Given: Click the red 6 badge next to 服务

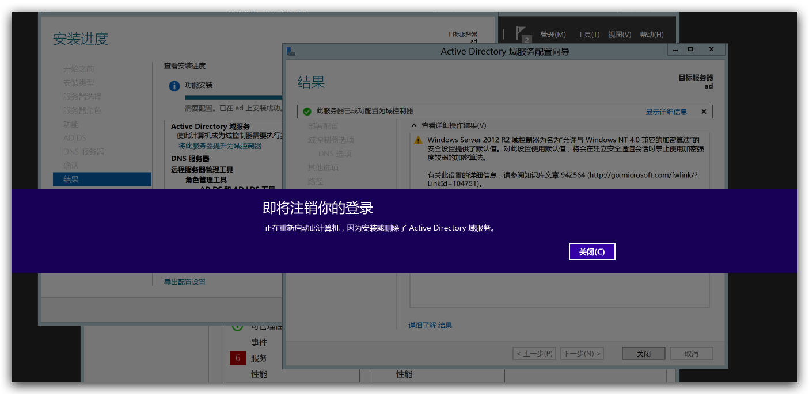Looking at the screenshot, I should click(238, 358).
